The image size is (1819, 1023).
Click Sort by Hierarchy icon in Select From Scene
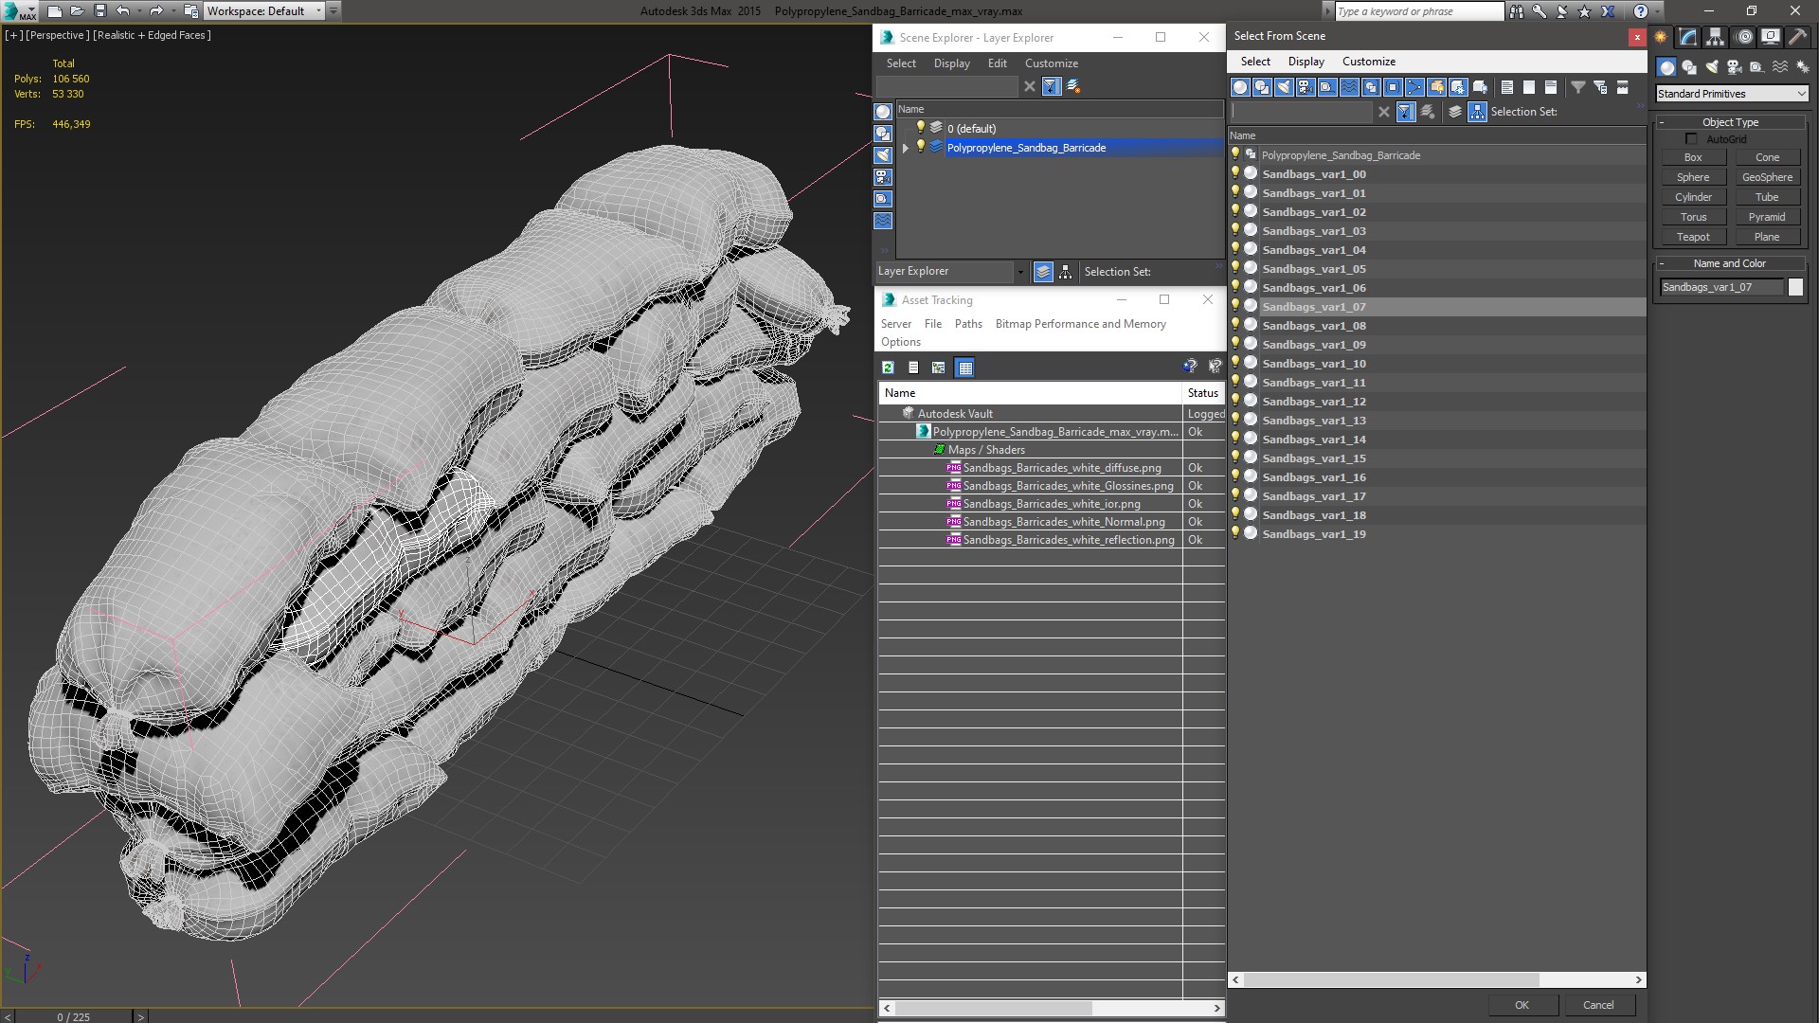[x=1477, y=112]
